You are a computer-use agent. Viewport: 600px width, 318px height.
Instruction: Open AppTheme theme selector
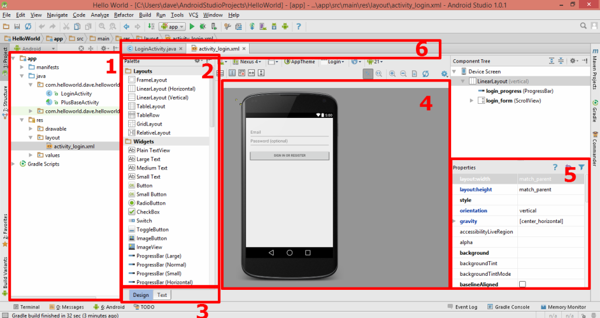click(299, 61)
